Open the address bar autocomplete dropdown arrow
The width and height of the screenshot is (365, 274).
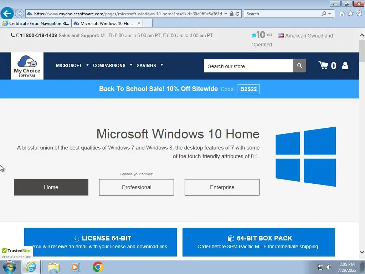[226, 14]
